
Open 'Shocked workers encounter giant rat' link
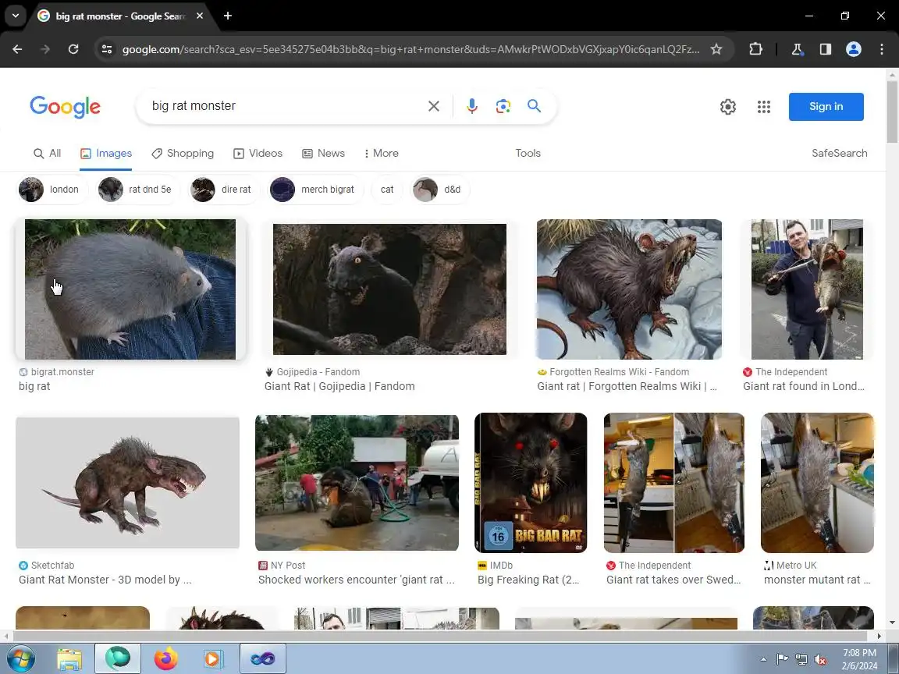coord(356,580)
